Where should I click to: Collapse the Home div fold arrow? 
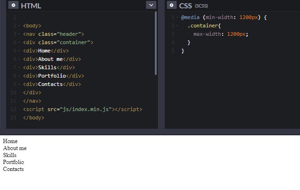[19, 51]
